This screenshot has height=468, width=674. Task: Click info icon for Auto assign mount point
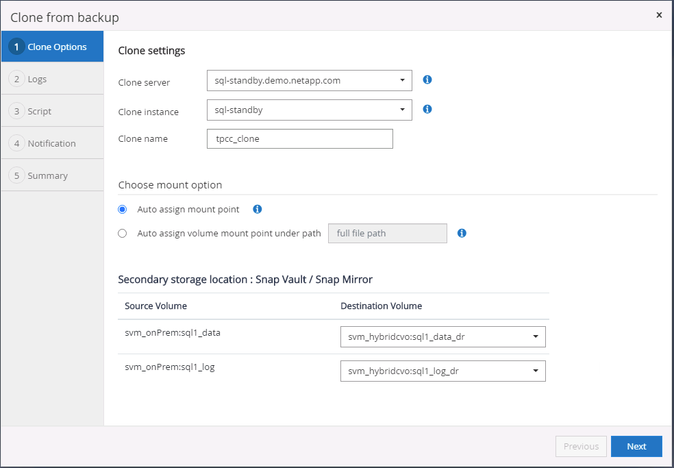[x=258, y=209]
